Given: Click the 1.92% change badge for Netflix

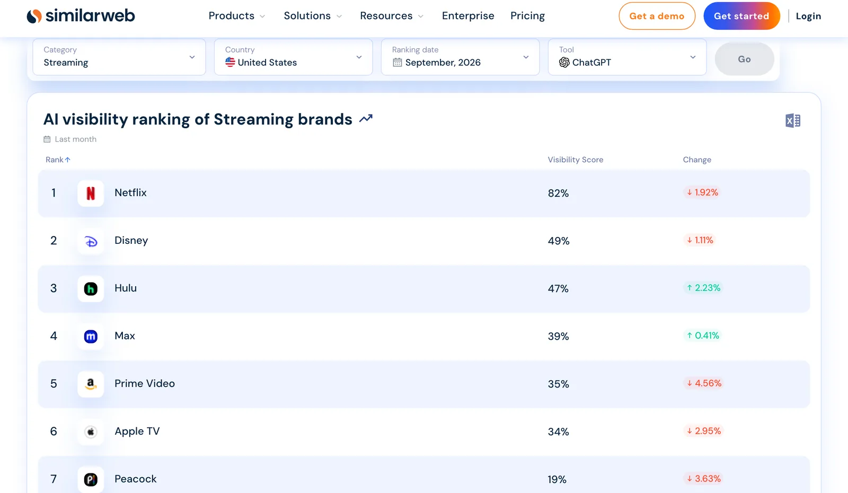Looking at the screenshot, I should 702,192.
